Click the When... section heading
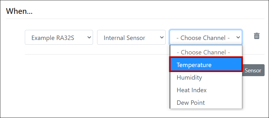This screenshot has width=269, height=118. pyautogui.click(x=19, y=12)
